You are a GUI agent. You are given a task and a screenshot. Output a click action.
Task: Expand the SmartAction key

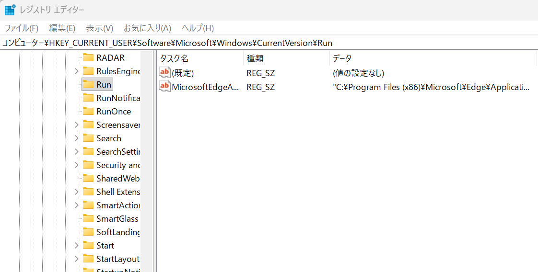(x=77, y=205)
